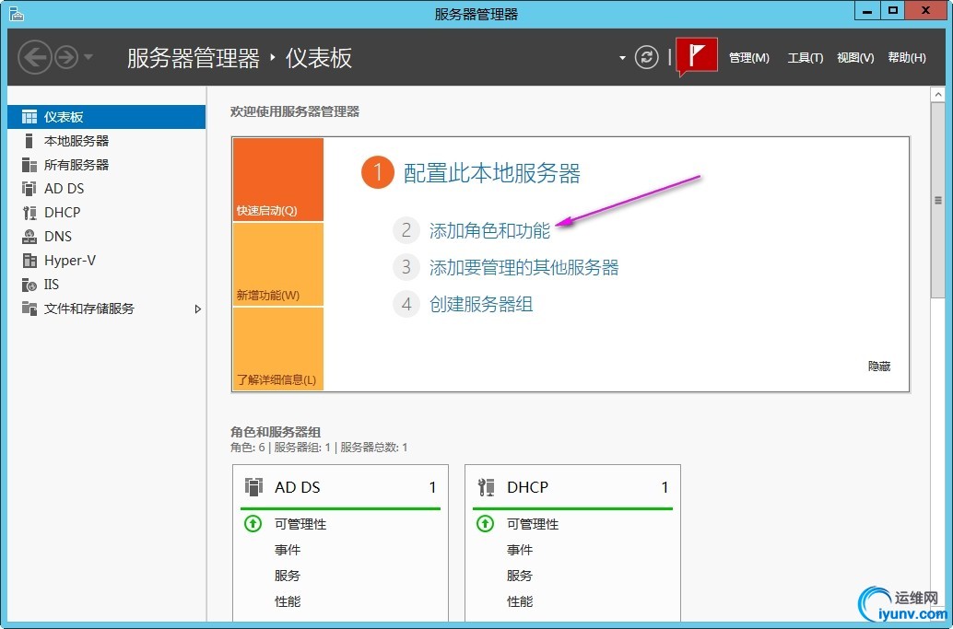Viewport: 953px width, 629px height.
Task: Open the red notifications flag
Action: [697, 56]
